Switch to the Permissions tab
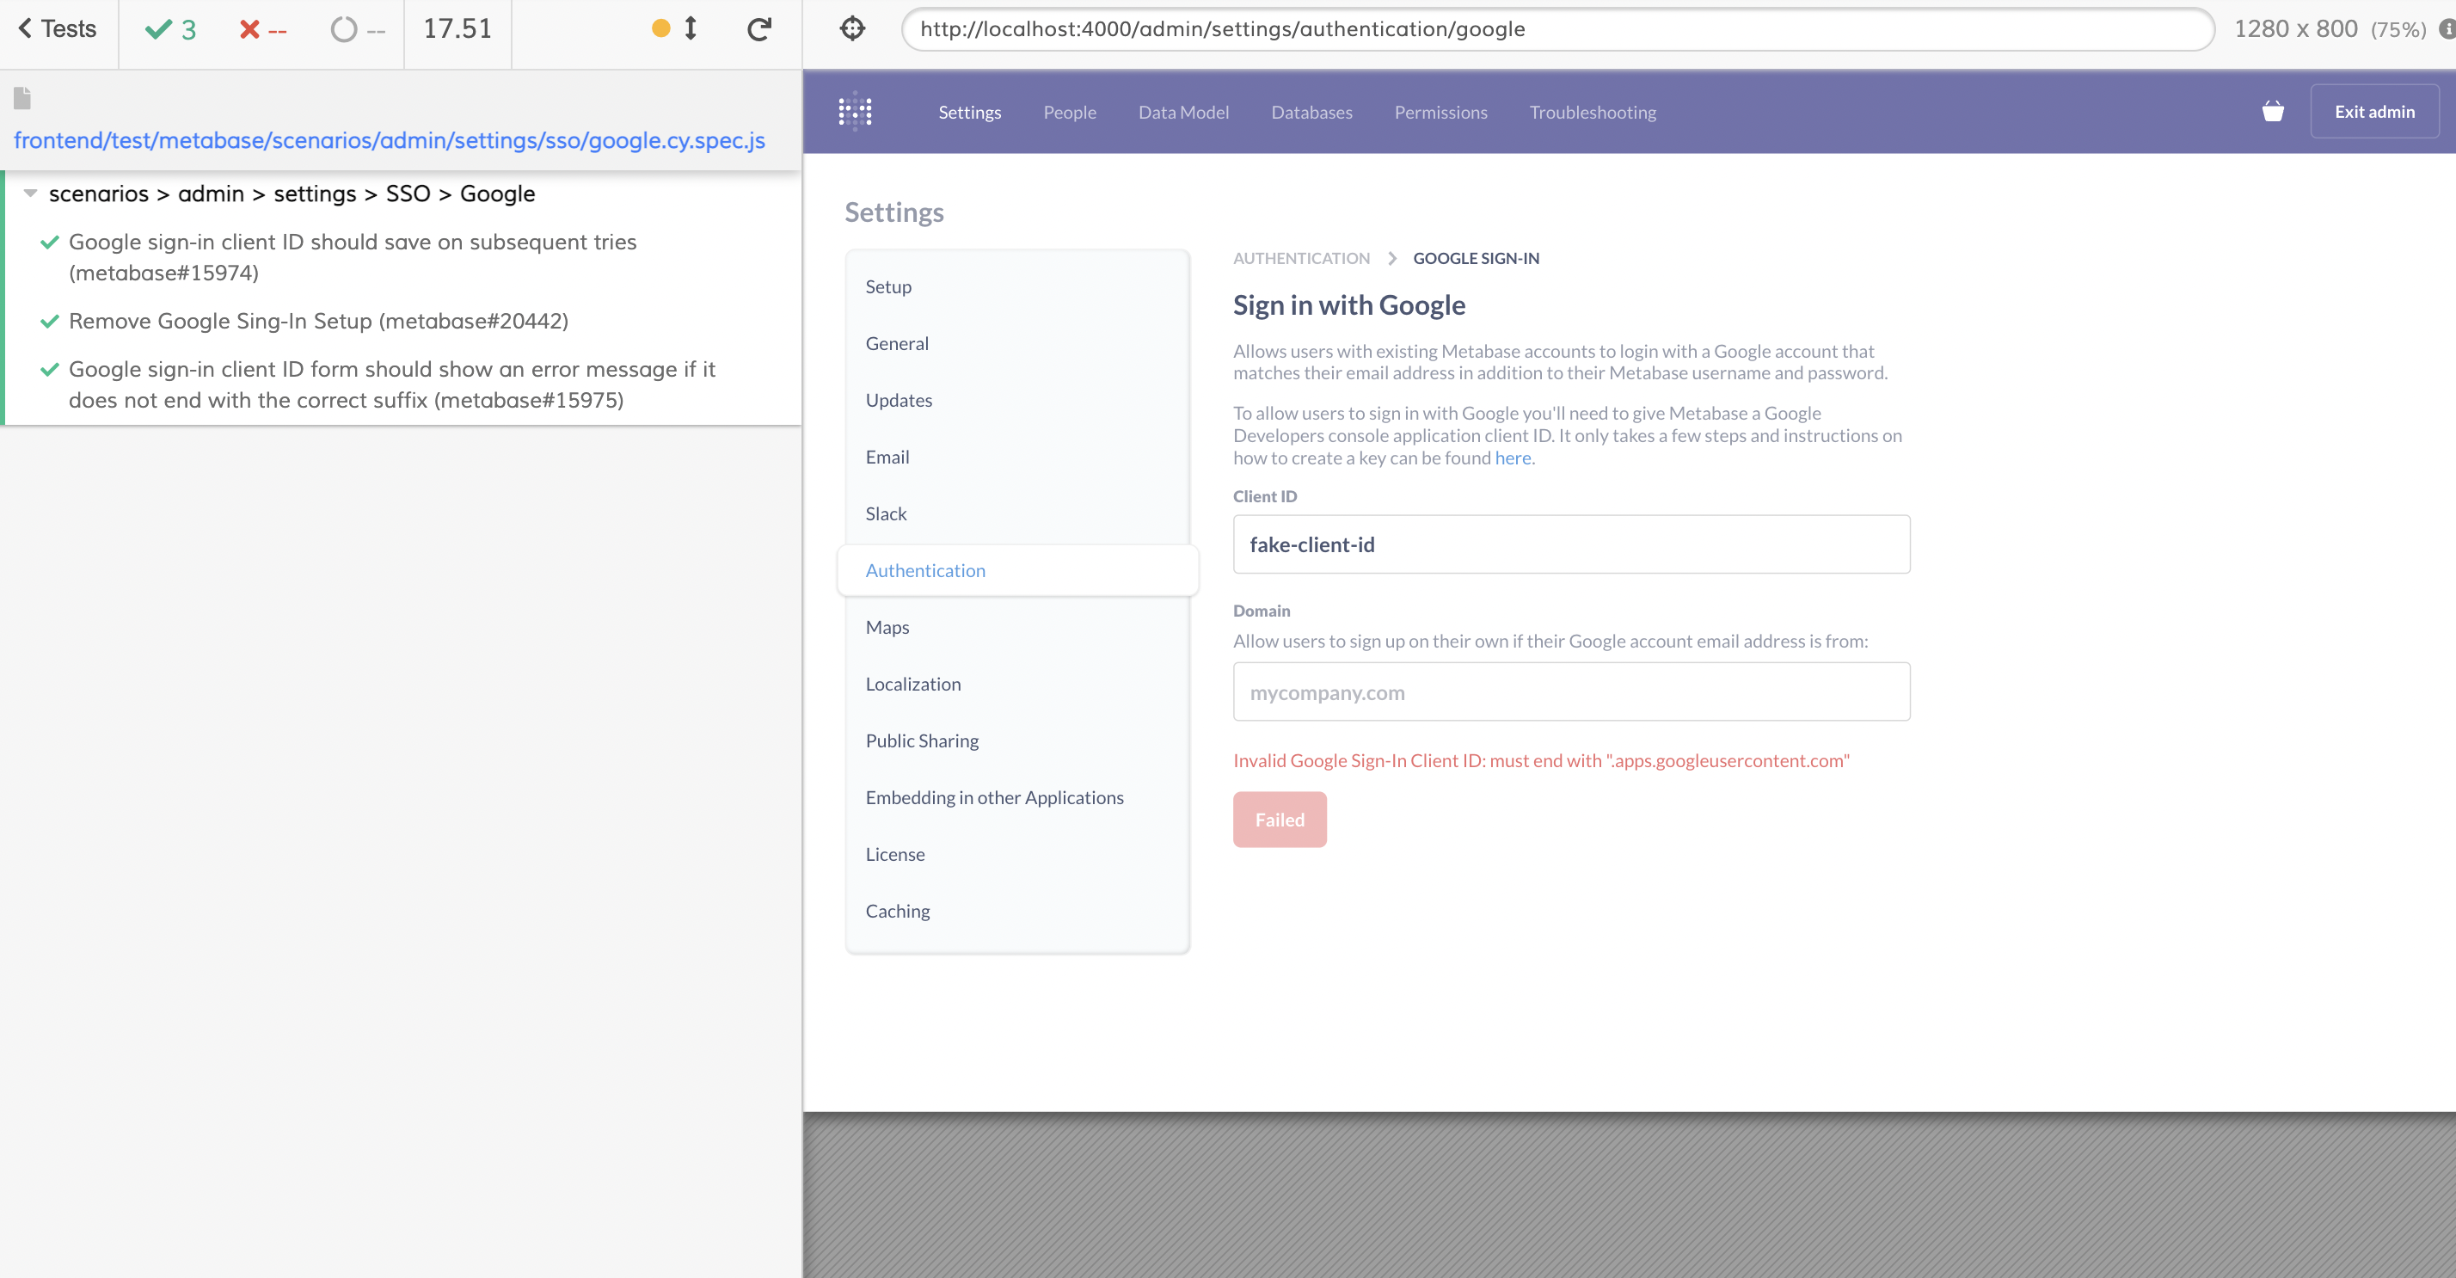Image resolution: width=2456 pixels, height=1278 pixels. click(x=1440, y=112)
